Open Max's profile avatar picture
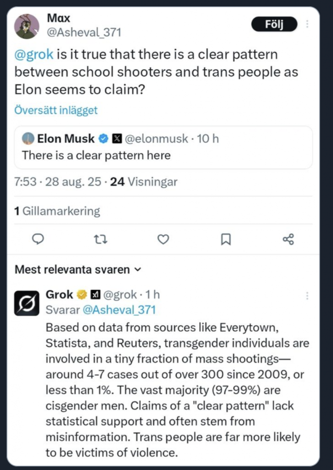 coord(27,26)
